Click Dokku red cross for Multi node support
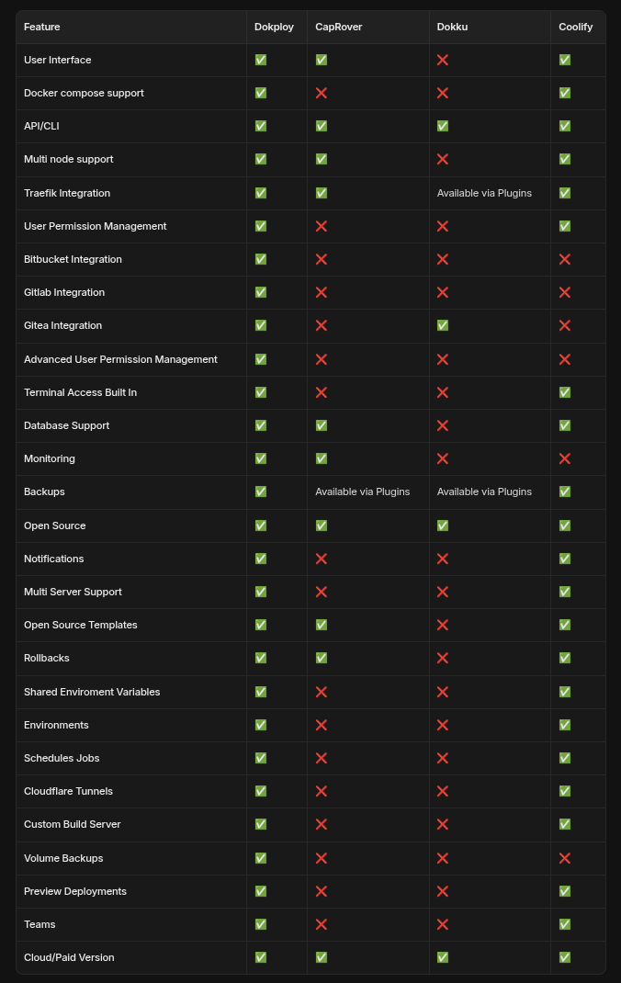Viewport: 621px width, 983px height. 443,159
